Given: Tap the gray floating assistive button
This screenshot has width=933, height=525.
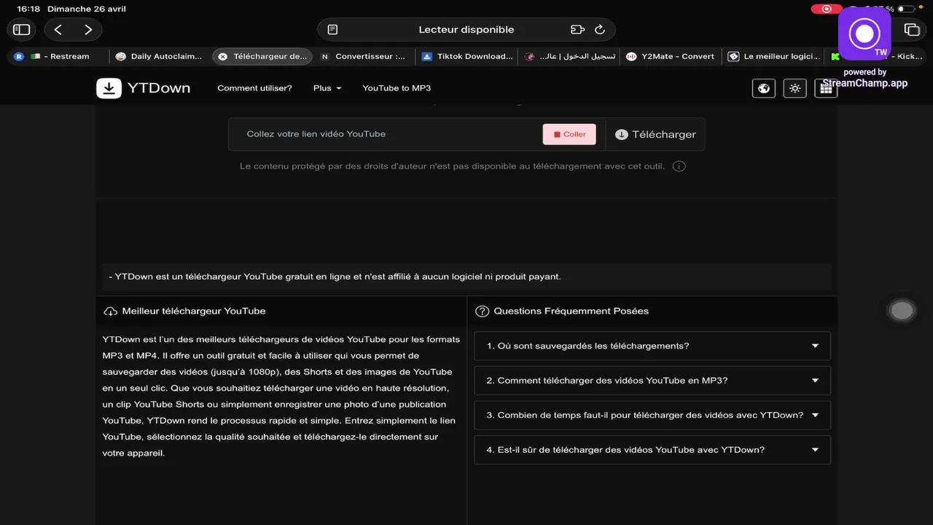Looking at the screenshot, I should pos(902,311).
